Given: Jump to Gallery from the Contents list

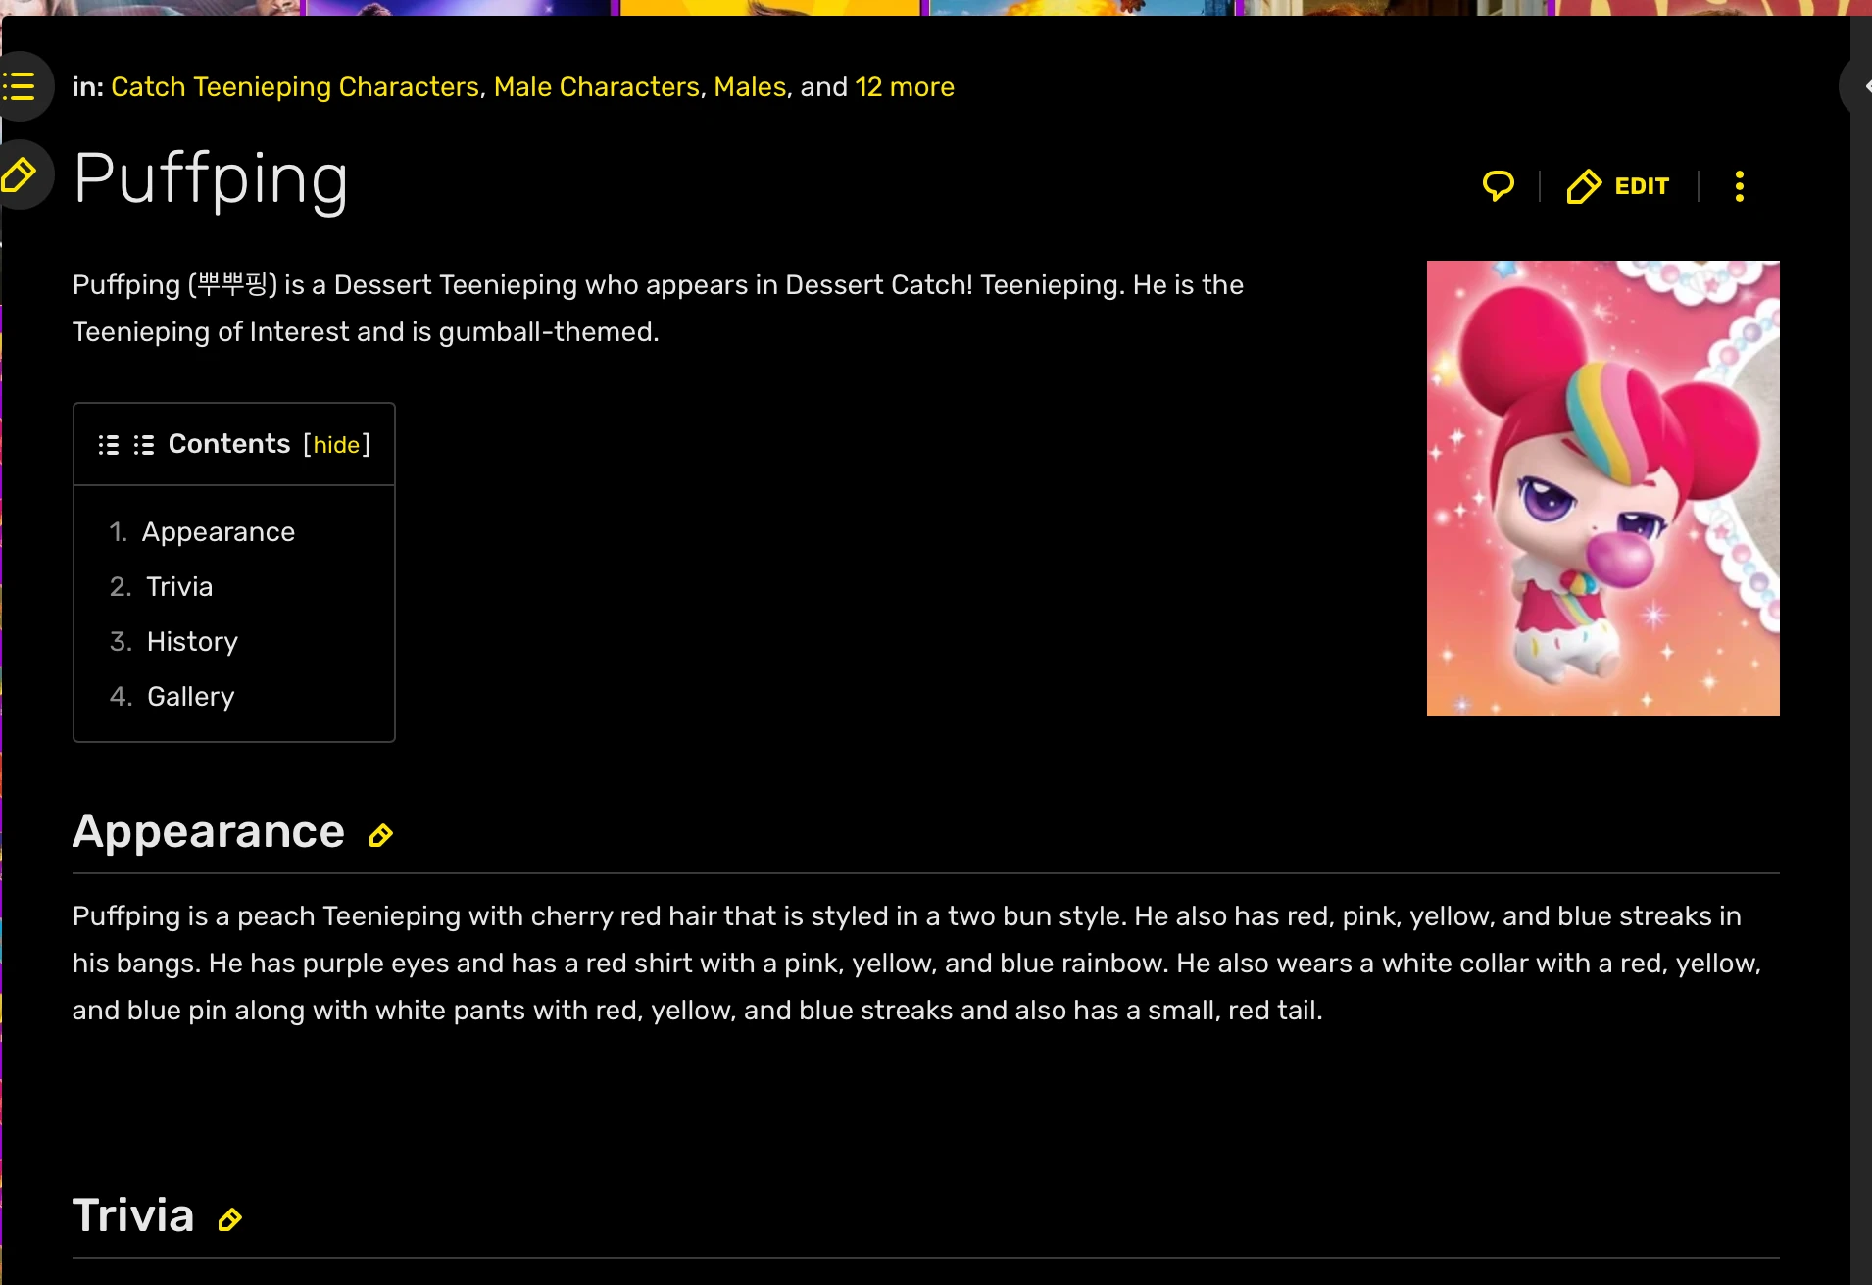Looking at the screenshot, I should tap(190, 696).
